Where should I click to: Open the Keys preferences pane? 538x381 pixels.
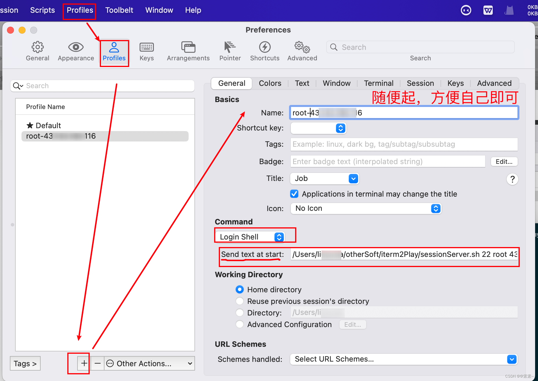click(147, 51)
